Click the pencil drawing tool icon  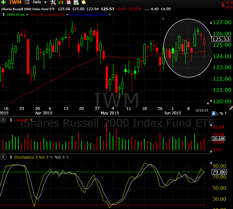(x=231, y=108)
